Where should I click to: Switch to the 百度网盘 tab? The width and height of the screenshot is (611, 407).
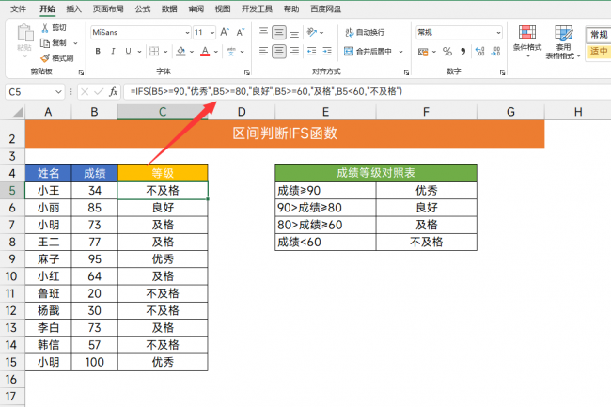(x=326, y=9)
